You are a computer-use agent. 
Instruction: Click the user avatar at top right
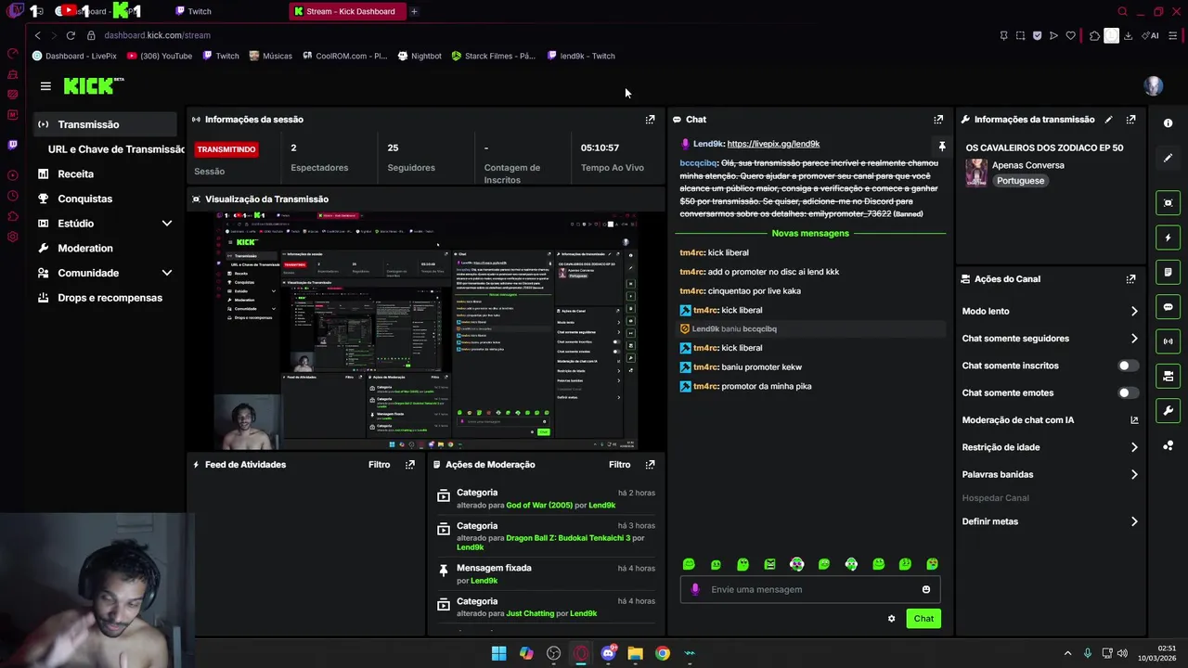pos(1154,86)
